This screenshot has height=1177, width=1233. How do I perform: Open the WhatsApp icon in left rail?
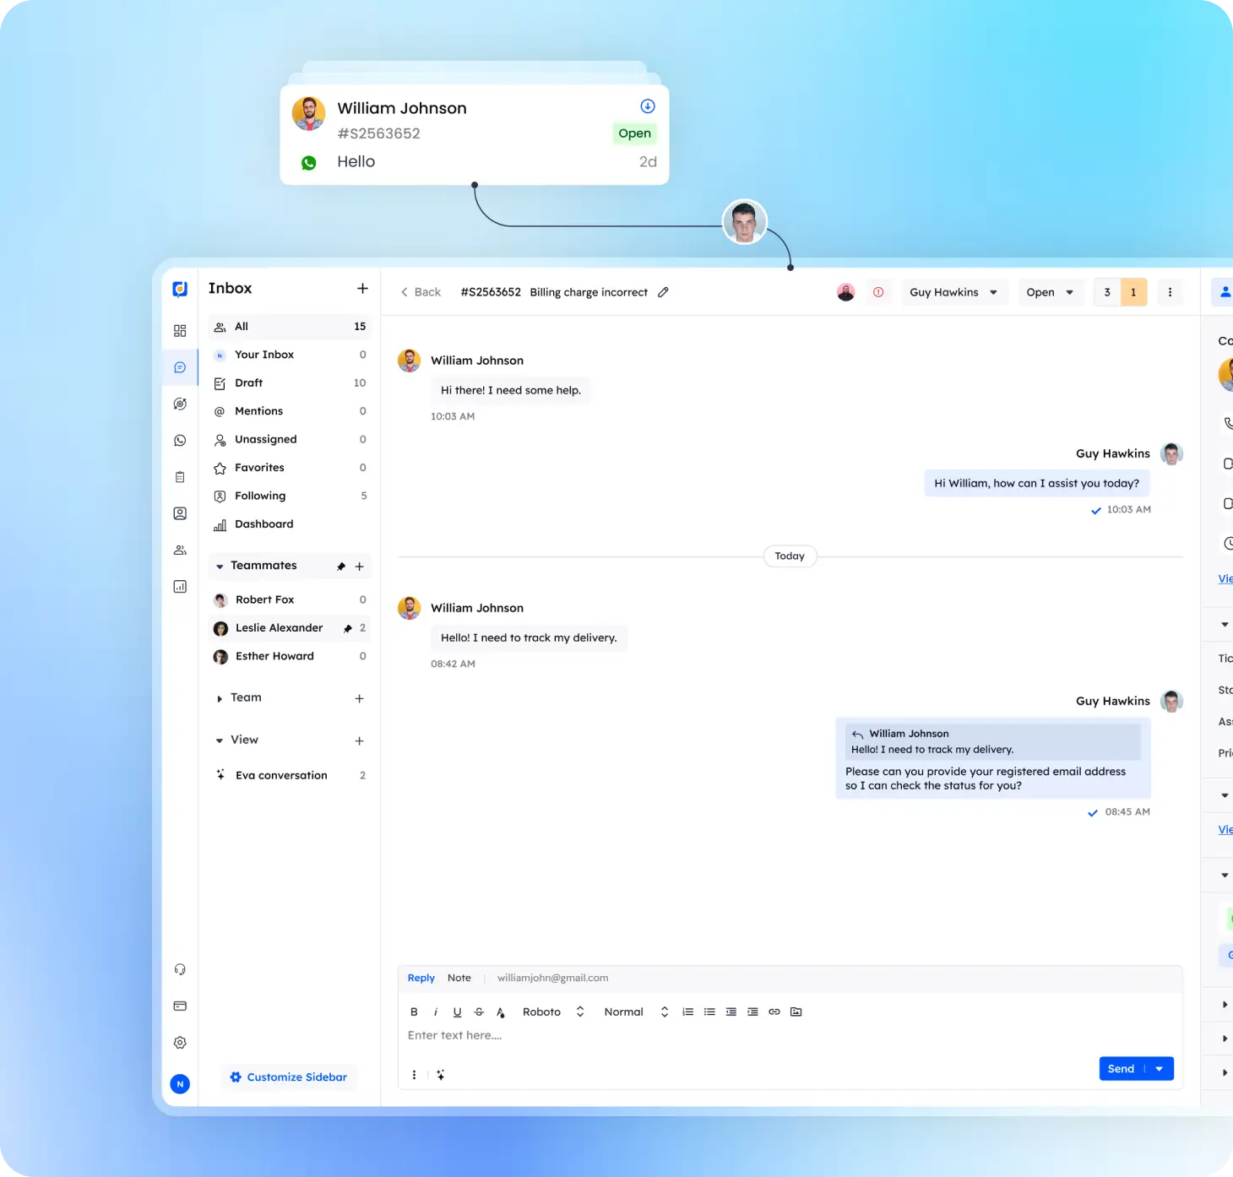pos(180,441)
